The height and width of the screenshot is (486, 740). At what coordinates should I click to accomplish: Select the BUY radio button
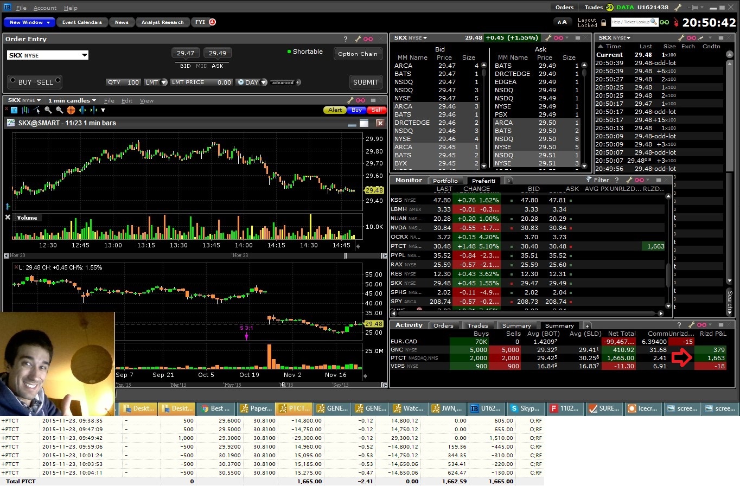click(x=12, y=82)
